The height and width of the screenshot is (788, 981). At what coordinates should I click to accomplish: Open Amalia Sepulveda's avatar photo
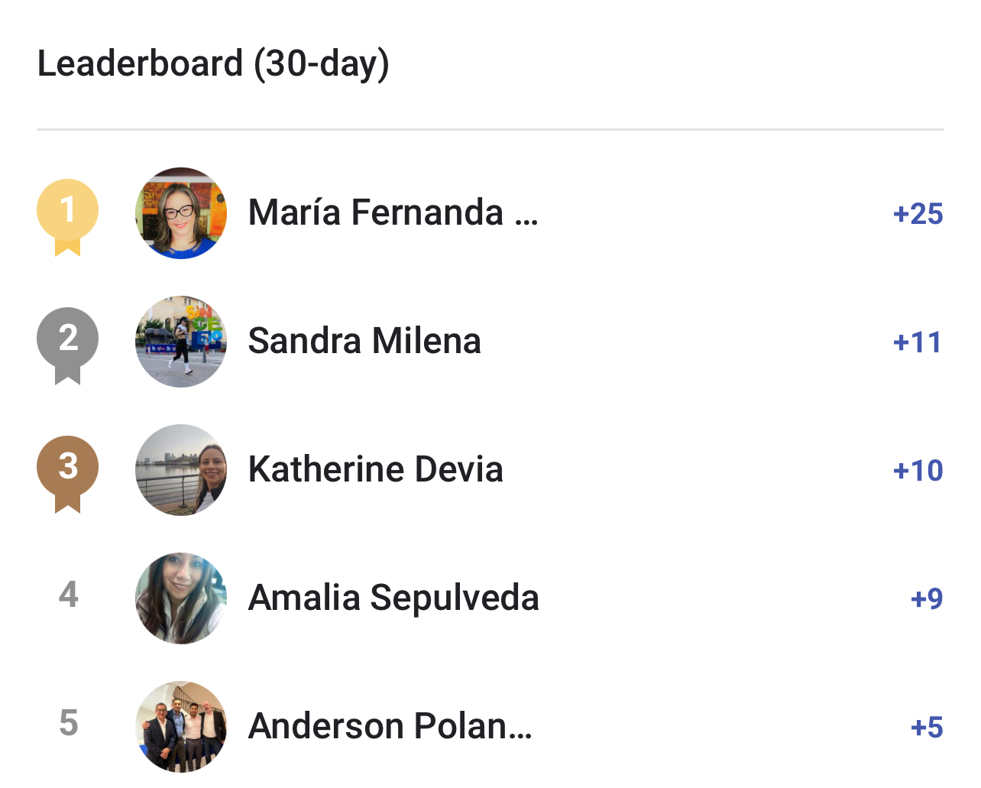click(181, 598)
